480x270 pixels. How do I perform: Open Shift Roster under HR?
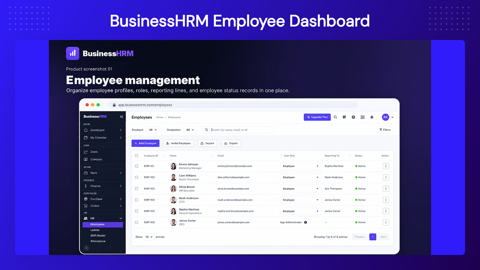98,235
